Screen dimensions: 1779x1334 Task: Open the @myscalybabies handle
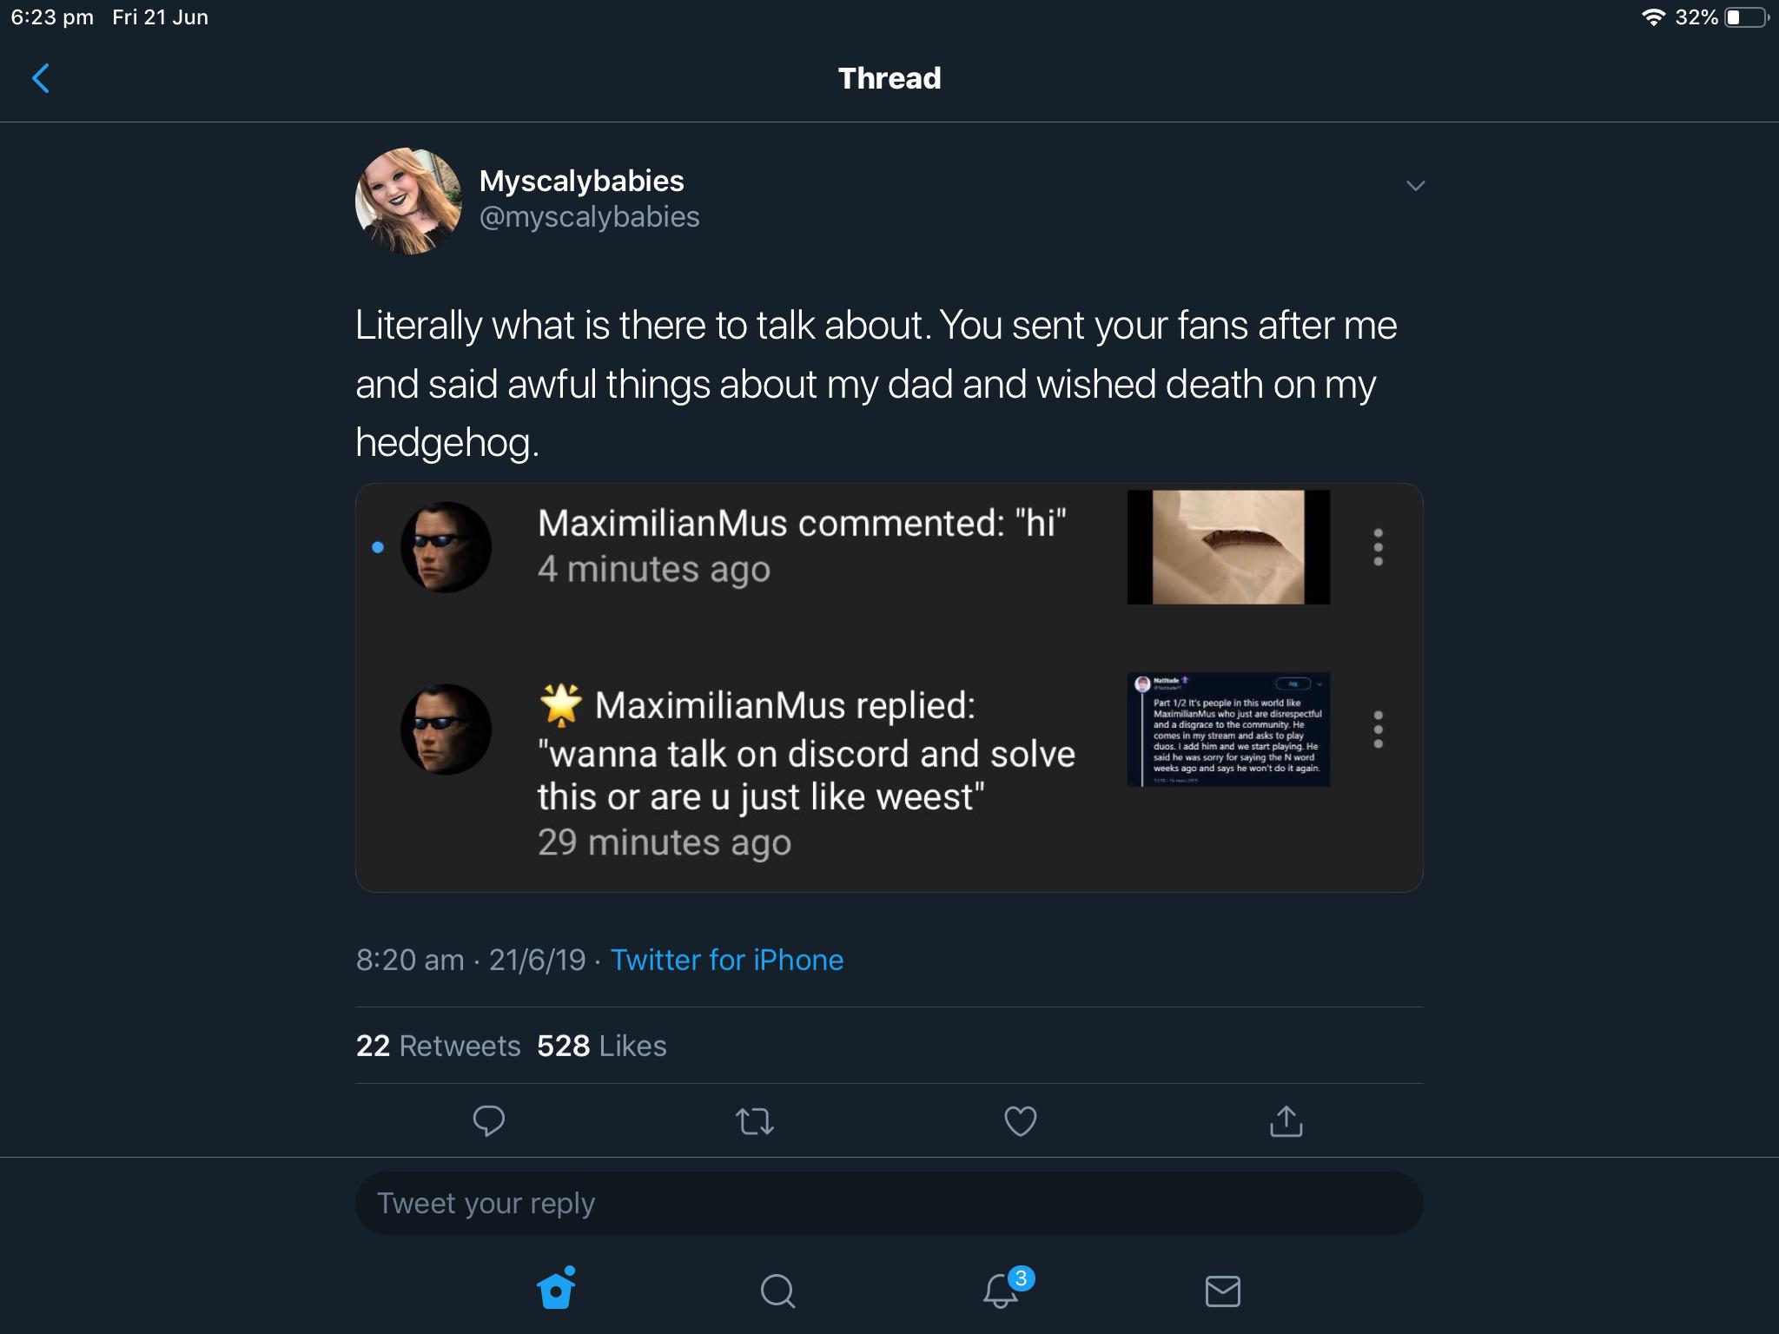click(589, 217)
